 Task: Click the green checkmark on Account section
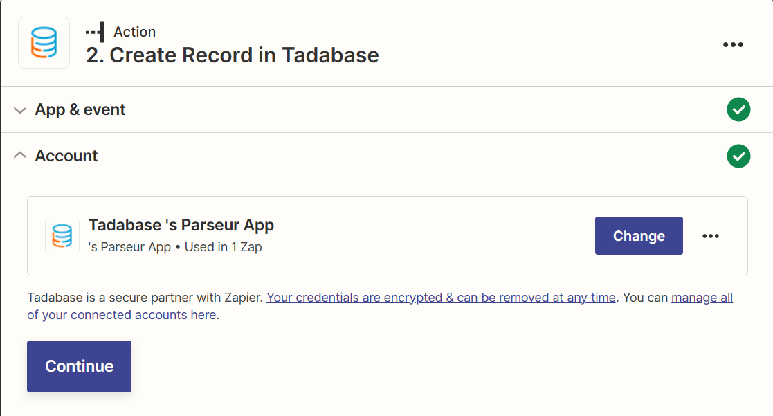click(738, 156)
